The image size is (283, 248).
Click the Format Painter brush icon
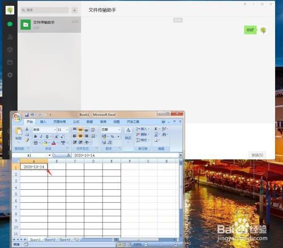tap(27, 140)
